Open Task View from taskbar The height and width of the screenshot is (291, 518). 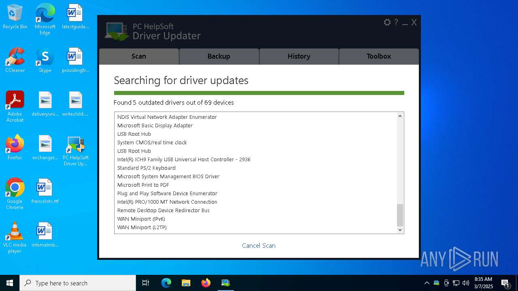(146, 283)
